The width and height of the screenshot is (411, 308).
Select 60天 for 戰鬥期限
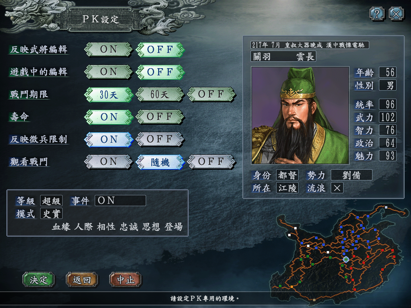click(x=160, y=94)
